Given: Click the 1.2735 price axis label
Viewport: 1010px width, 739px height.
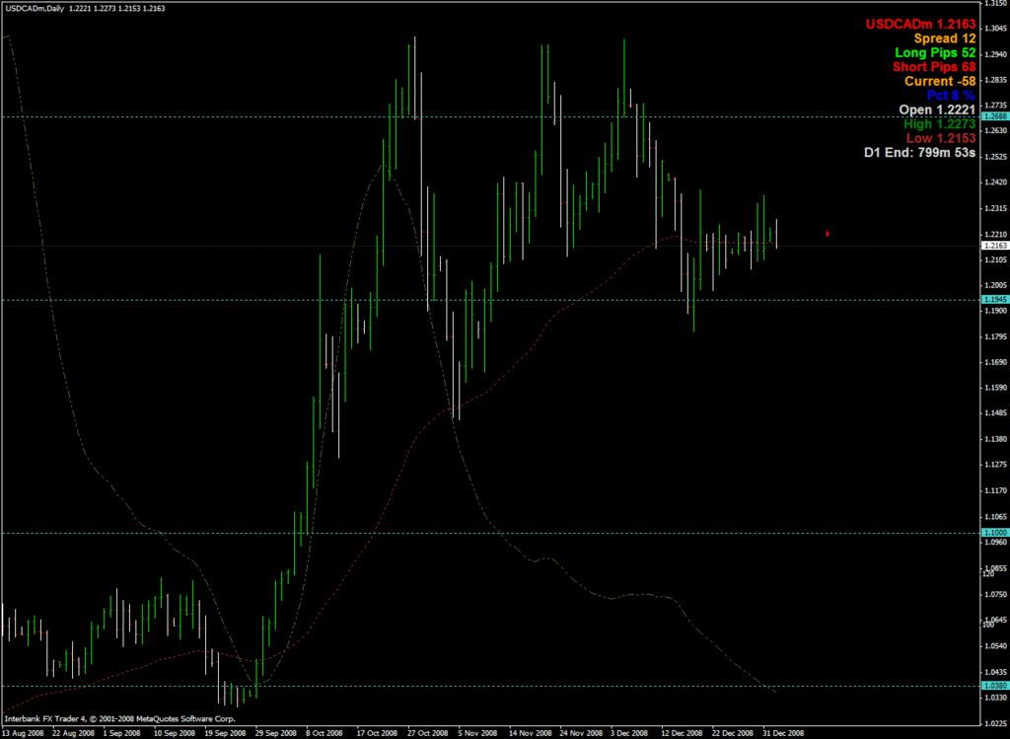Looking at the screenshot, I should point(995,105).
